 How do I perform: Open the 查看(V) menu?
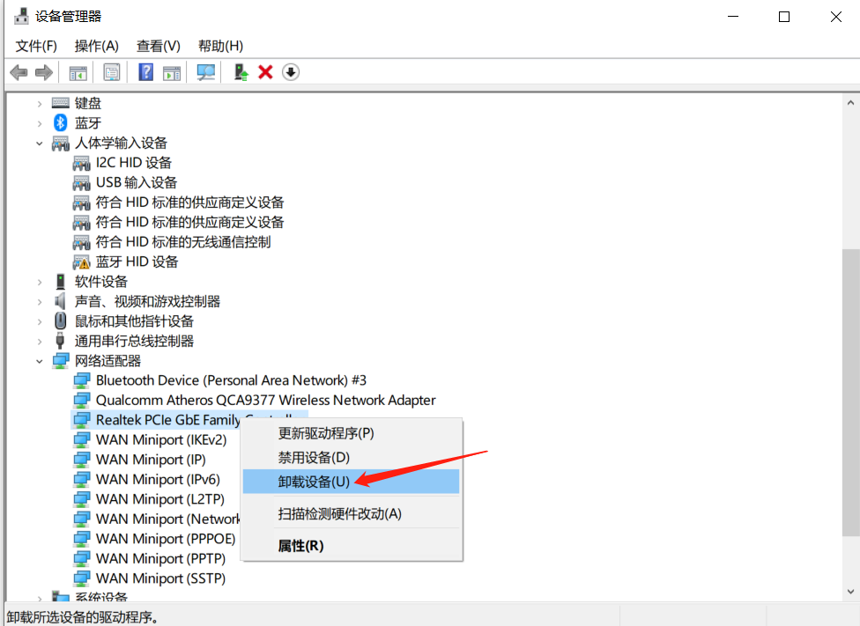(x=159, y=46)
